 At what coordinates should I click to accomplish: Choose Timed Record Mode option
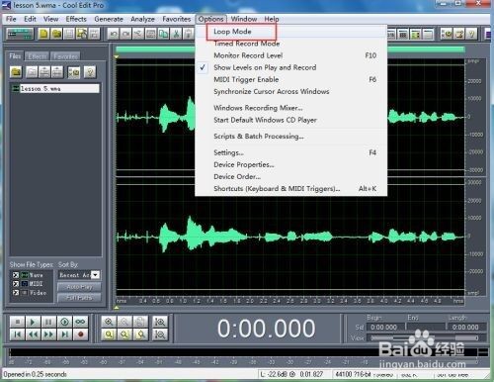(290, 44)
